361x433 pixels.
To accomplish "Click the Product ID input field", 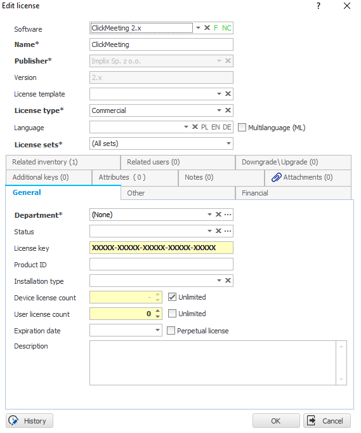I will click(x=161, y=264).
